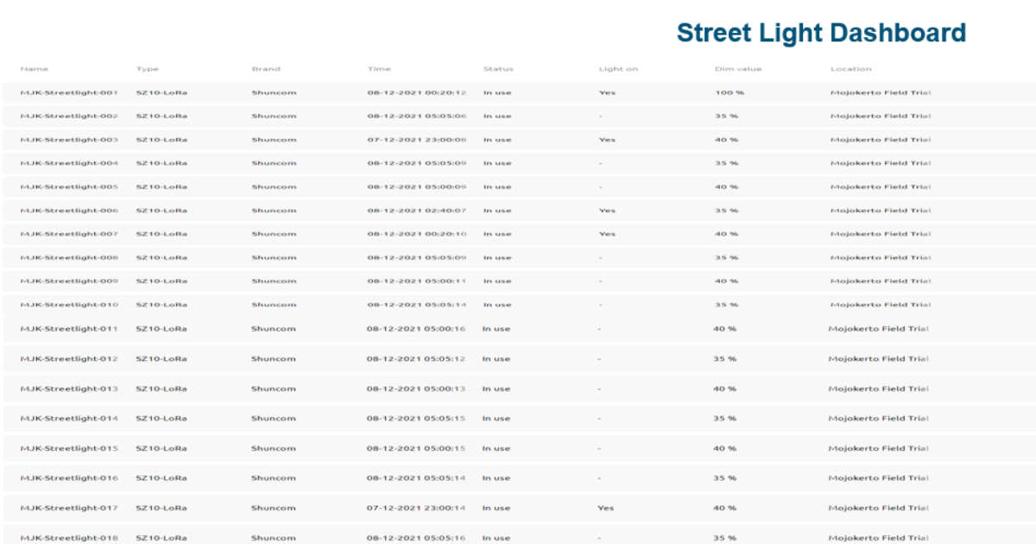
Task: Select row MJK-Streetlight-004
Action: (518, 163)
